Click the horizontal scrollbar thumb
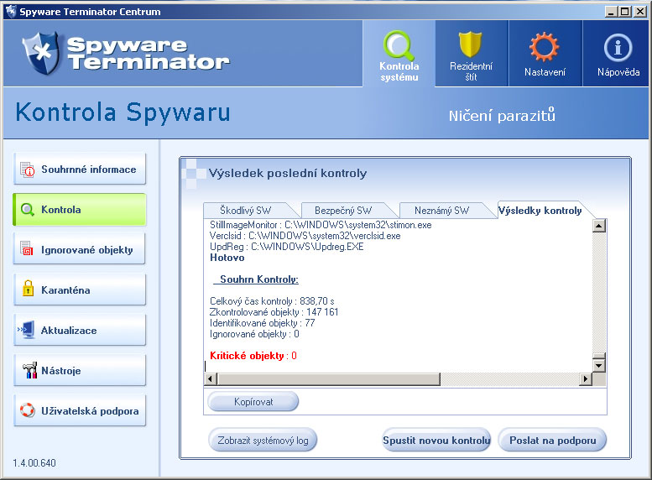Screen dimensions: 652x480 (329, 379)
